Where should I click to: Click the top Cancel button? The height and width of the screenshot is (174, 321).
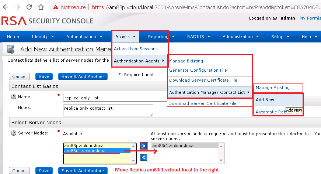pyautogui.click(x=19, y=76)
